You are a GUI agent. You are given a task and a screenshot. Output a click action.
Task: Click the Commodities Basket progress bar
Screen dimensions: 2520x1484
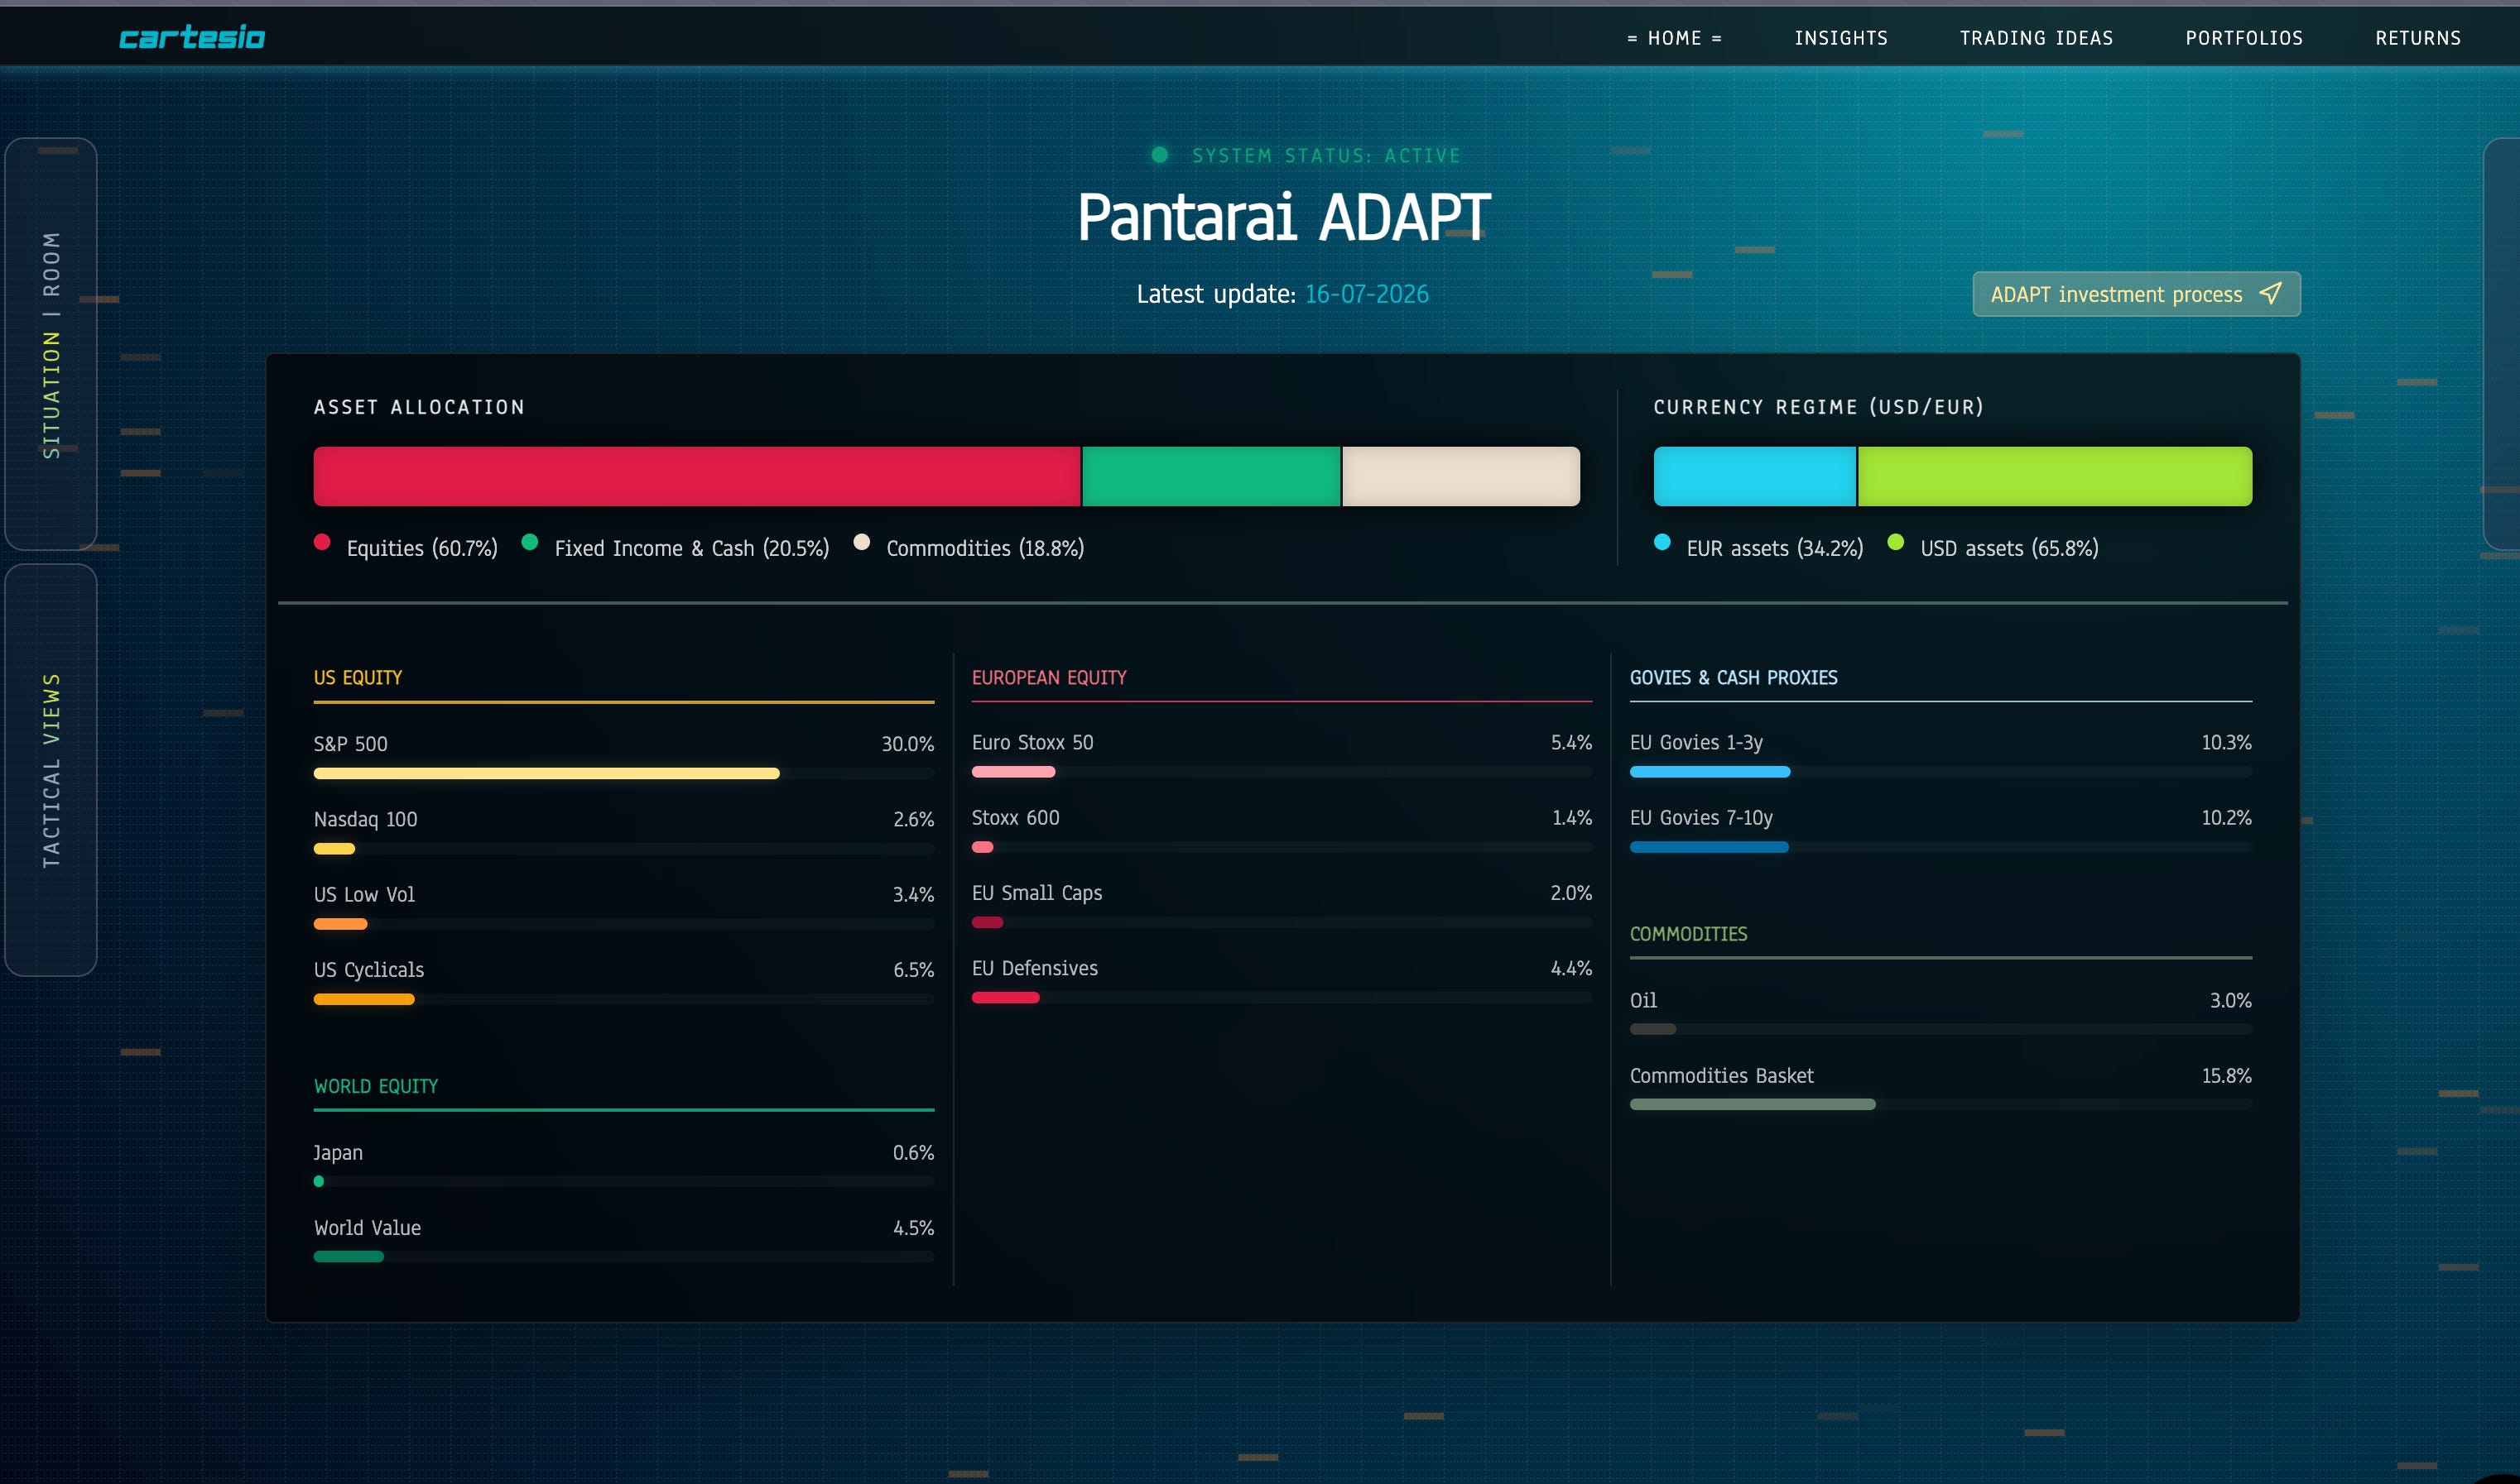pyautogui.click(x=1940, y=1105)
